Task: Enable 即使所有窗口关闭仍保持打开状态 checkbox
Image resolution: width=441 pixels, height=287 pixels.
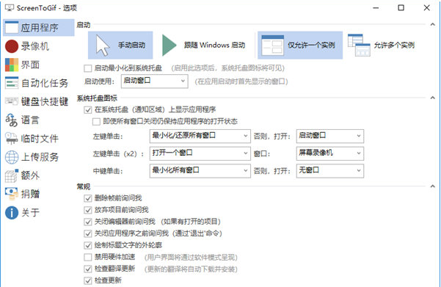Action: pyautogui.click(x=96, y=122)
